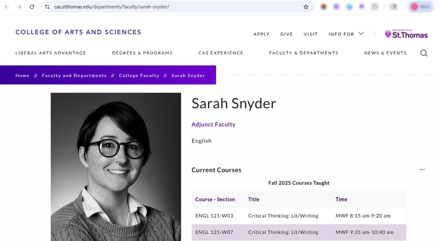Open the site search magnifier icon
The width and height of the screenshot is (440, 241).
pyautogui.click(x=424, y=53)
